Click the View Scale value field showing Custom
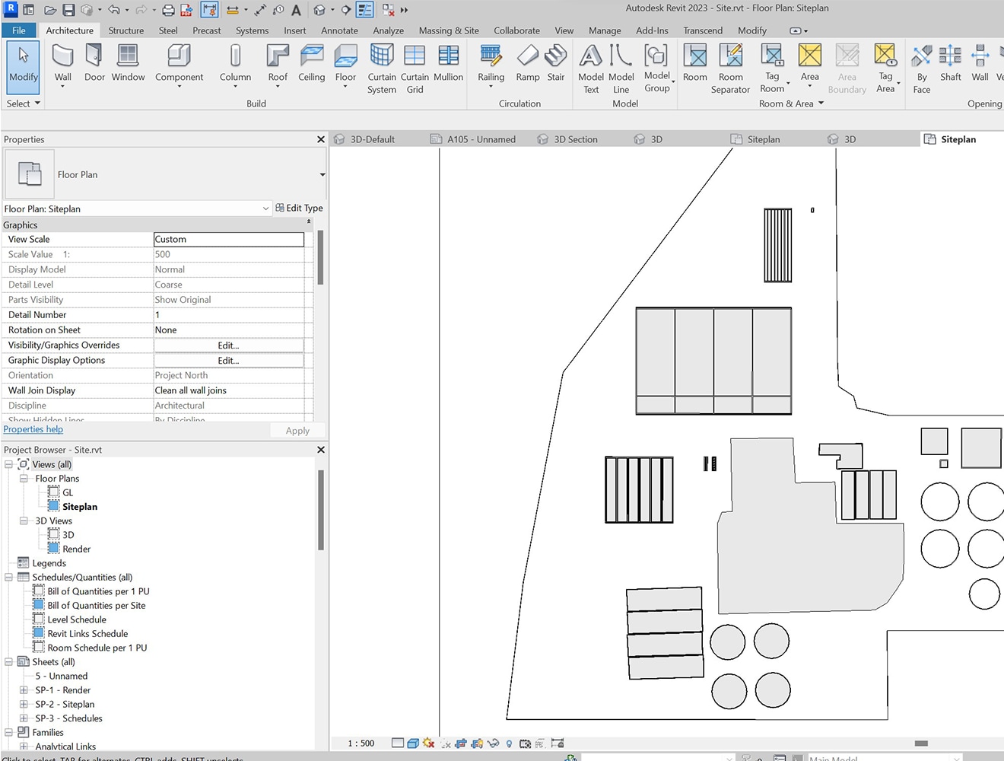 [x=228, y=239]
